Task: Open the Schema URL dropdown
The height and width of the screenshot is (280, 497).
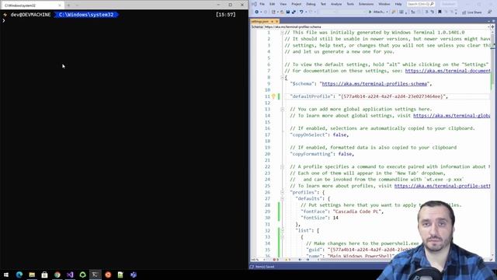Action: [488, 27]
